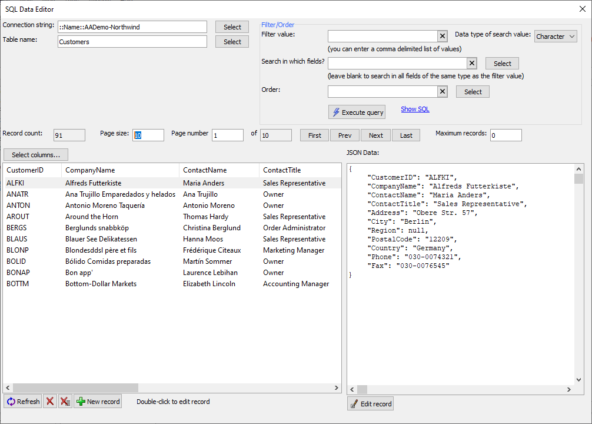Select 'Blauer See Delikatessen' row
Image resolution: width=592 pixels, height=424 pixels.
(172, 239)
